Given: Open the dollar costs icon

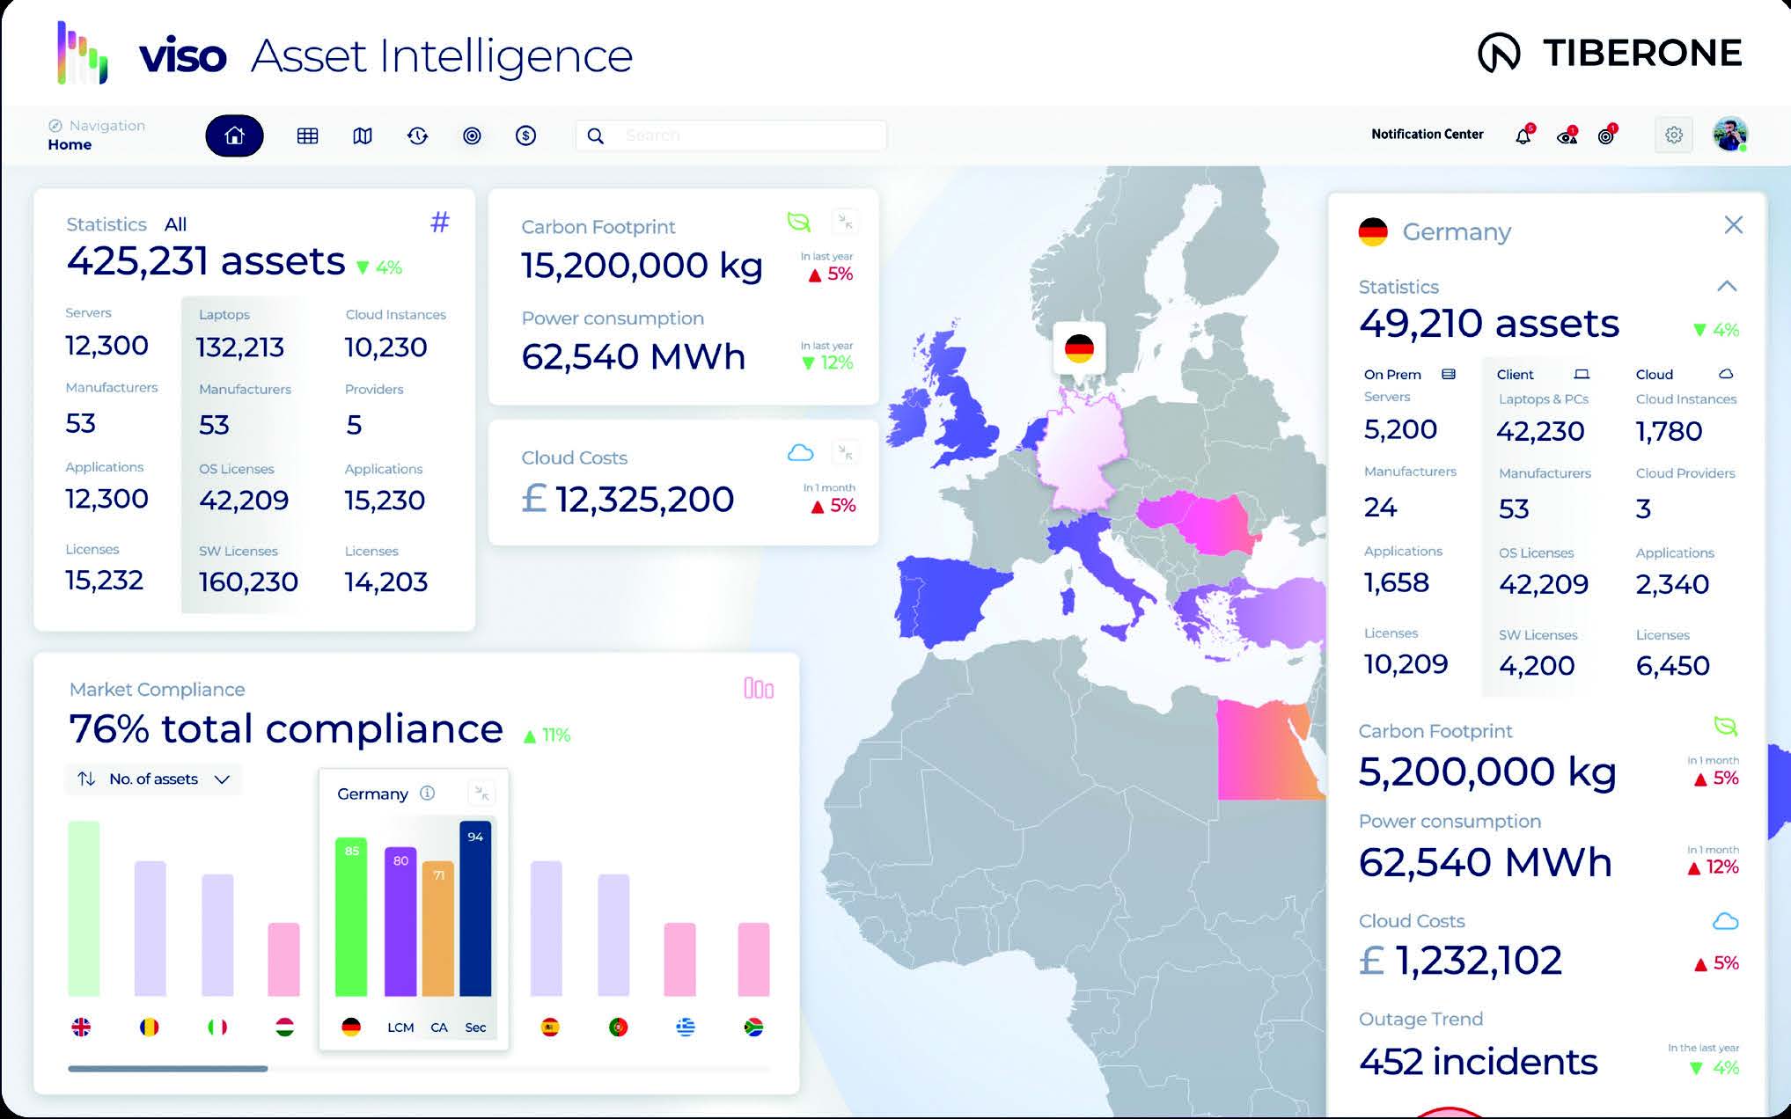Looking at the screenshot, I should pyautogui.click(x=525, y=135).
